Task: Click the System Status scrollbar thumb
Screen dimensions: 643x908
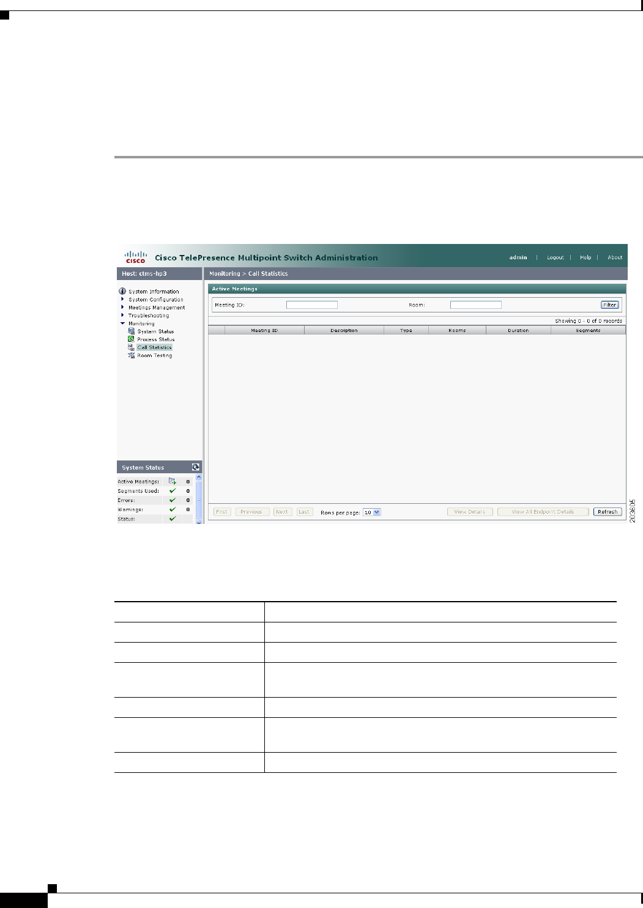Action: pyautogui.click(x=198, y=499)
